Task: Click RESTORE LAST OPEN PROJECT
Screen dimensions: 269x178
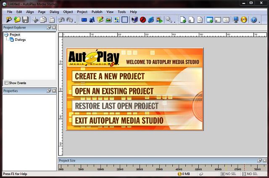Action: tap(117, 106)
